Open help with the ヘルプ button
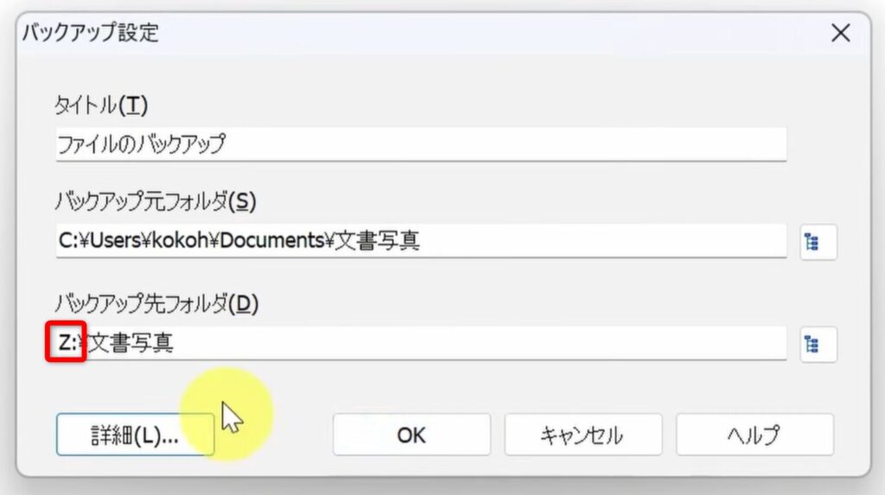This screenshot has width=885, height=495. [754, 435]
